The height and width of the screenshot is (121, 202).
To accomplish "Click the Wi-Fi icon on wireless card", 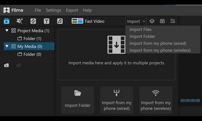I will pos(156,93).
